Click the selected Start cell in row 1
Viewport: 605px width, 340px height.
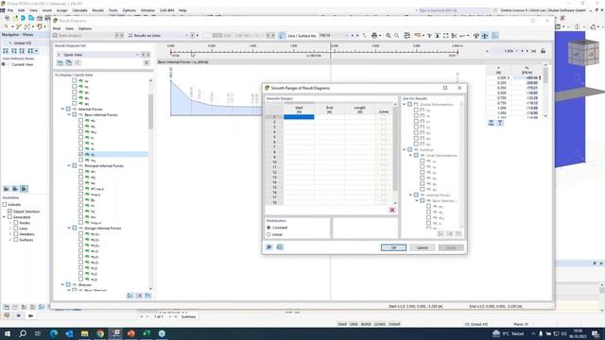coord(299,117)
